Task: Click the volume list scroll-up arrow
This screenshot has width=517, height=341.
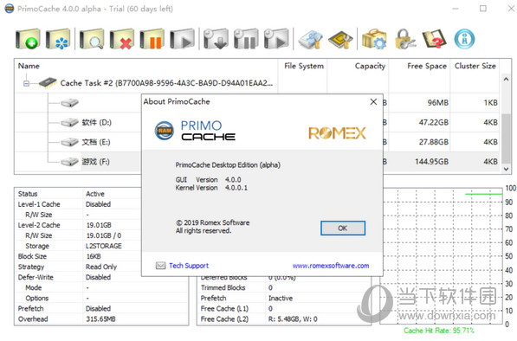Action: point(506,79)
